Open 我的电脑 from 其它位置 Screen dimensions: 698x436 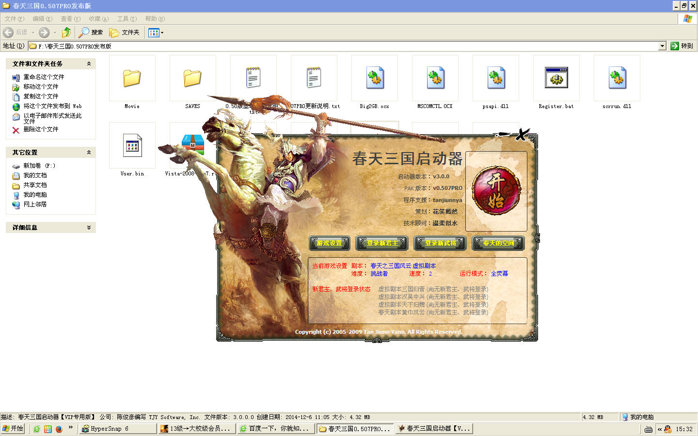(35, 195)
